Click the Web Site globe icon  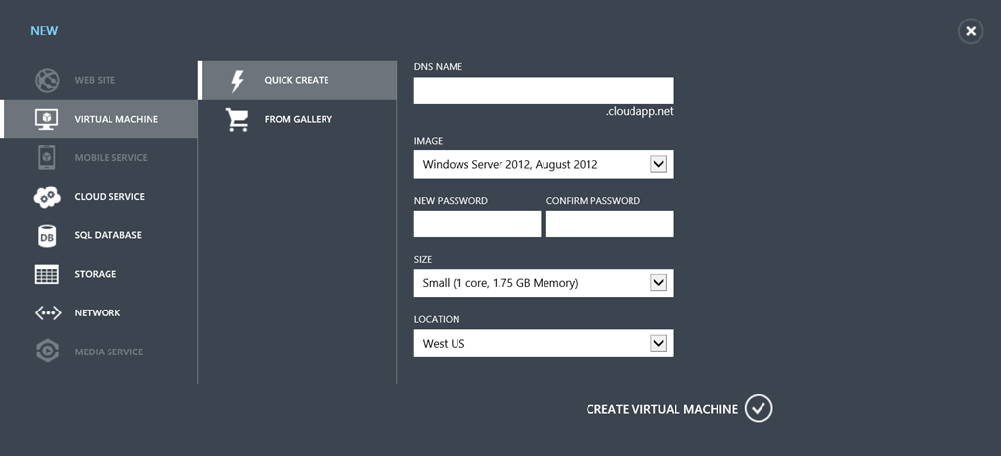click(x=47, y=80)
